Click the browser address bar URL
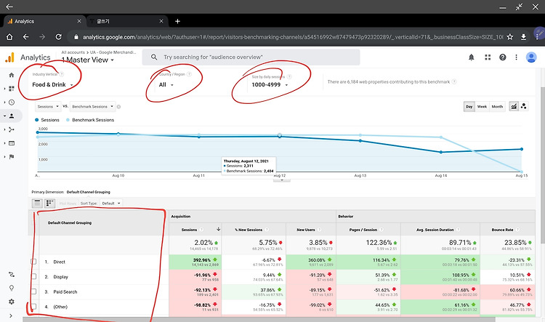This screenshot has width=545, height=322. 293,37
